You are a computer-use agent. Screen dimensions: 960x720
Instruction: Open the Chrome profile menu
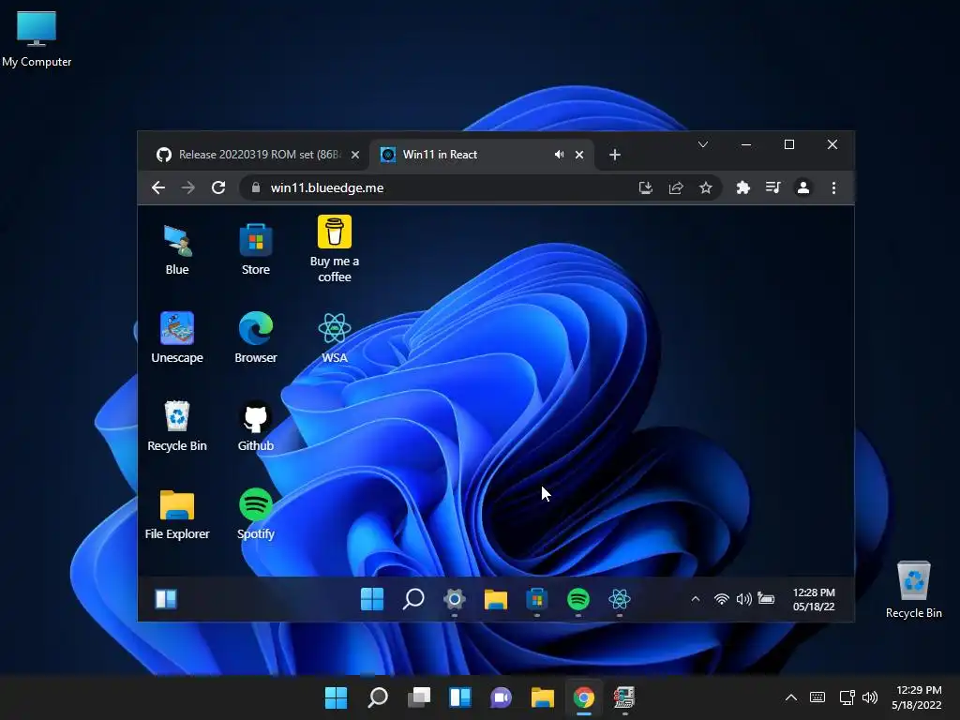[803, 187]
